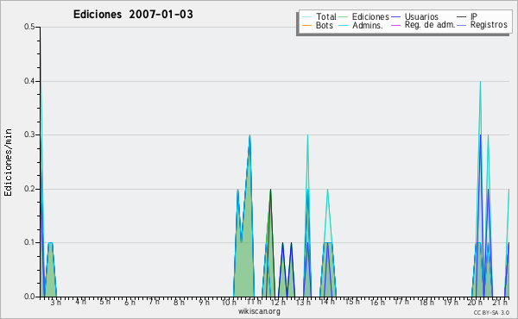Click the Bots orange legend line
The image size is (518, 319).
click(306, 25)
